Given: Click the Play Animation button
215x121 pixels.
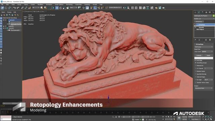Looking at the screenshot, I should pos(169,117).
